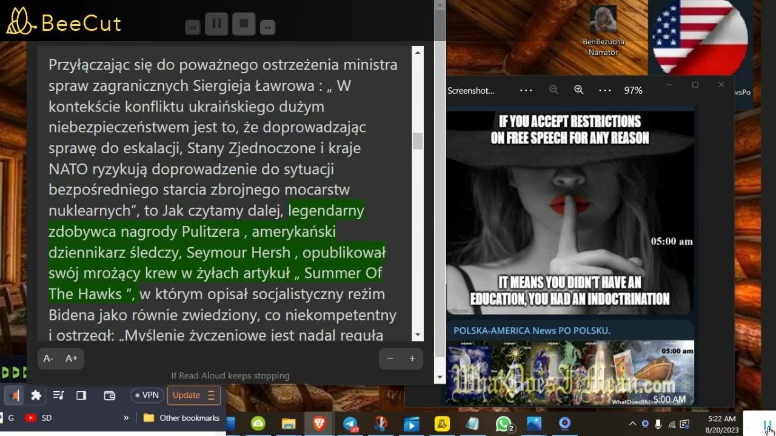Open the SD YouTube bookmark
The width and height of the screenshot is (776, 436).
pos(39,418)
